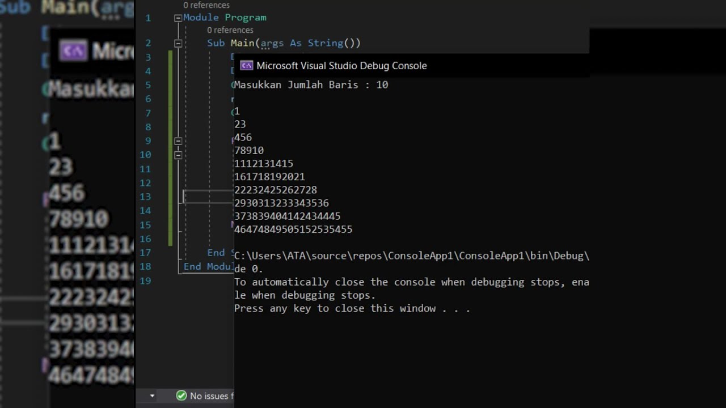Screen dimensions: 726x408
Task: Click the To automatically close the console line
Action: (412, 282)
